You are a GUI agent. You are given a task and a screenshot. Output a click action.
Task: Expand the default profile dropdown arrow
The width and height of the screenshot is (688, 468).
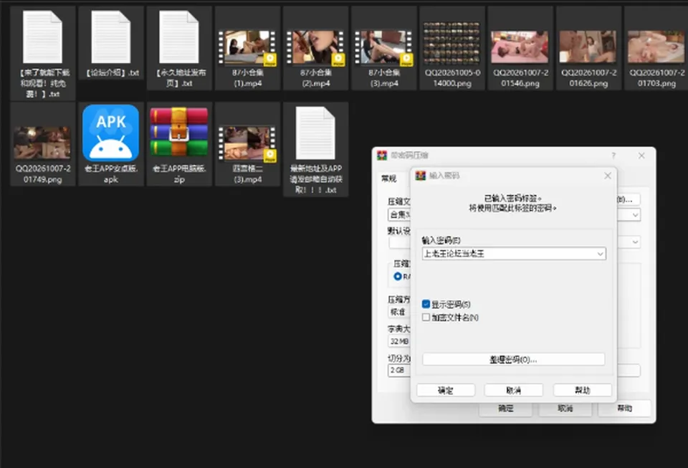[x=635, y=242]
